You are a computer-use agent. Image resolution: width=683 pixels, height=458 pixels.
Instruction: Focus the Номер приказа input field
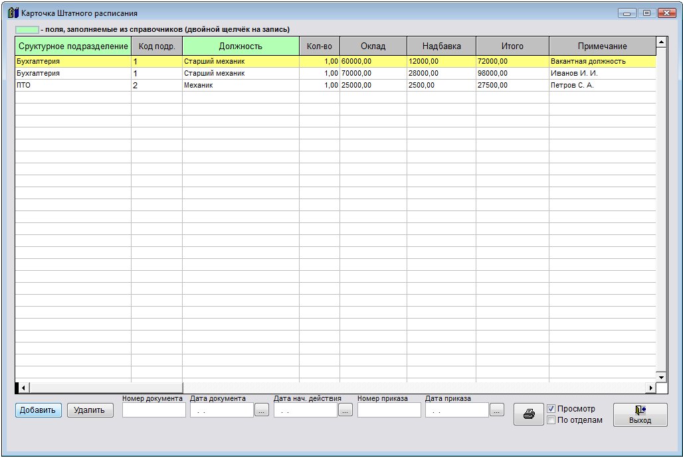(x=389, y=410)
